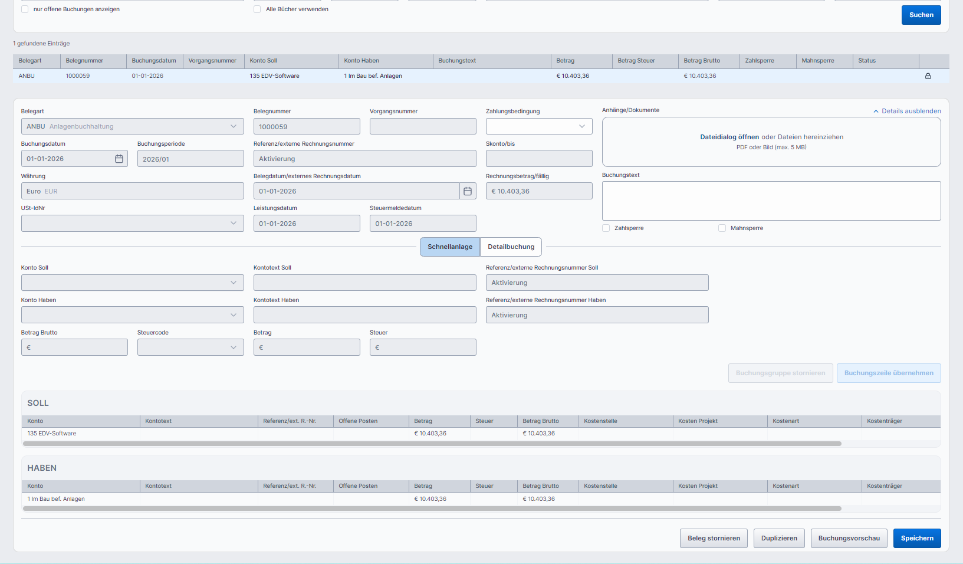
Task: Expand the Steuercode dropdown
Action: [x=190, y=347]
